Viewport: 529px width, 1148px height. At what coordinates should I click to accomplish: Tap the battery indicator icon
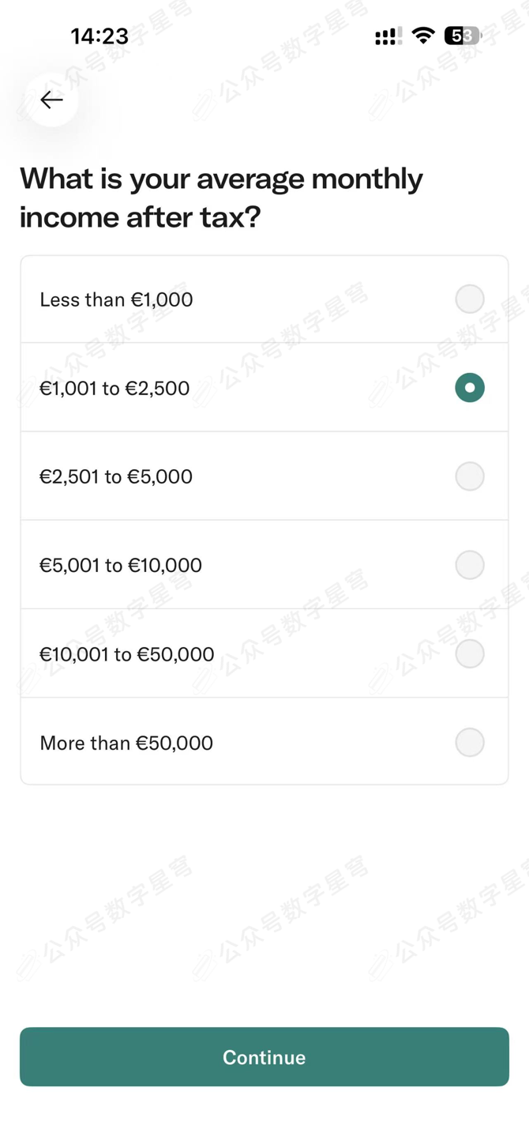[x=463, y=36]
